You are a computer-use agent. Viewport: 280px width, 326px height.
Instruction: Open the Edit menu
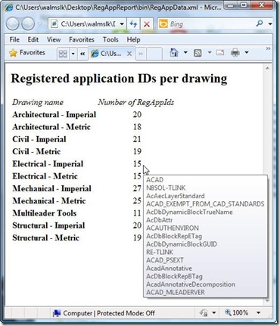(33, 39)
